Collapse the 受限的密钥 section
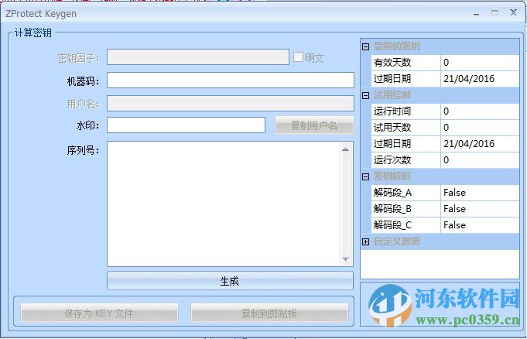 366,46
